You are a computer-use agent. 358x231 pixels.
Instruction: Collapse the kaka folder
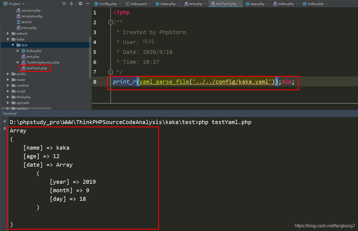[8, 39]
